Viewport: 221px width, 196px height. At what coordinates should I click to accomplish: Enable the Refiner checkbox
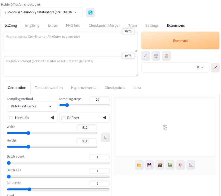click(63, 118)
